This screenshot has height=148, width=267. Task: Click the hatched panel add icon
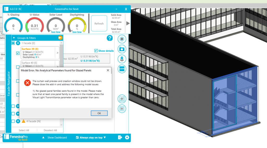pos(122,99)
